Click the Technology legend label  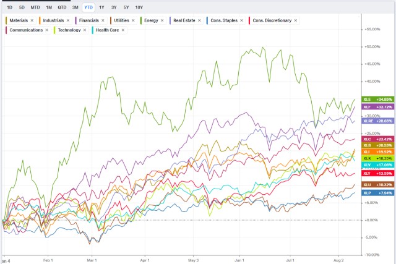pyautogui.click(x=69, y=30)
